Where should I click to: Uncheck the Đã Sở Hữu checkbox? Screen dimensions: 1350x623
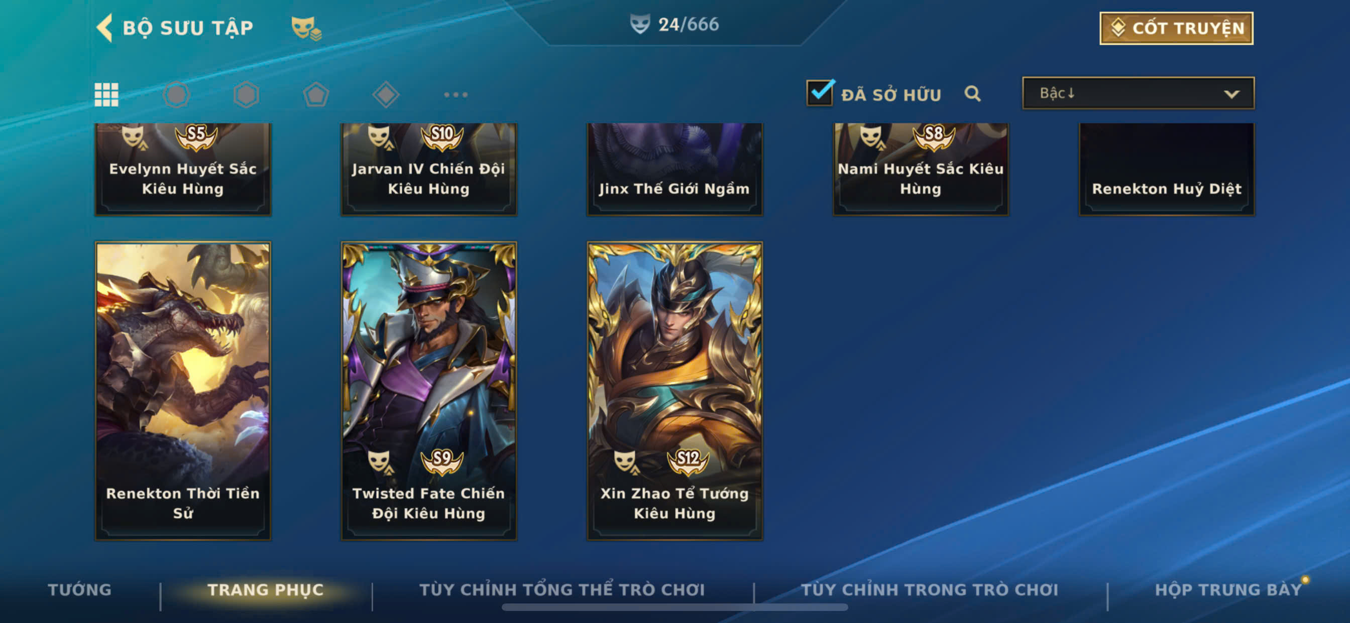[x=819, y=93]
